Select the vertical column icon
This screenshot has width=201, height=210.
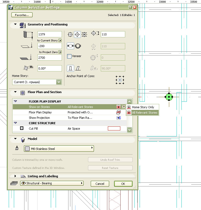[70, 68]
